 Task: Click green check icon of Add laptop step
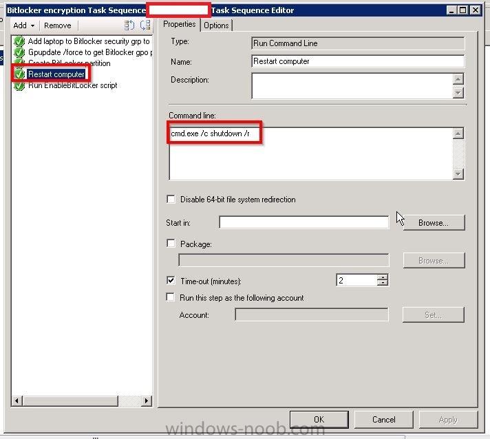pos(19,41)
